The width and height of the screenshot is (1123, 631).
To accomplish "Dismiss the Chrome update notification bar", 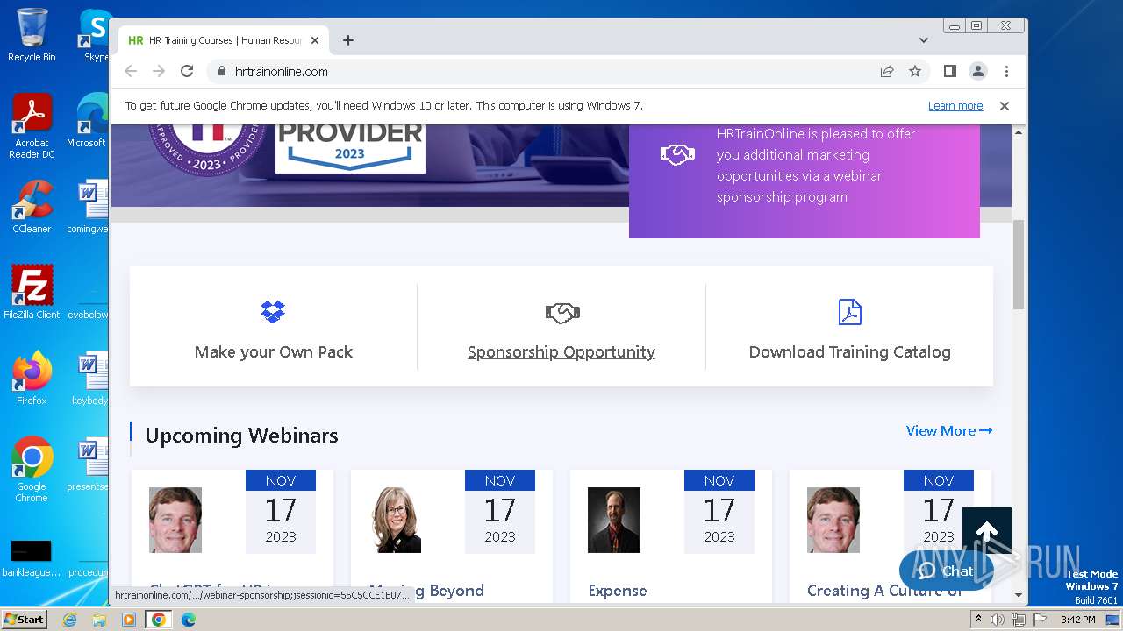I will 1005,106.
